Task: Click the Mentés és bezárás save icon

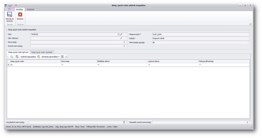Action: tap(9, 14)
